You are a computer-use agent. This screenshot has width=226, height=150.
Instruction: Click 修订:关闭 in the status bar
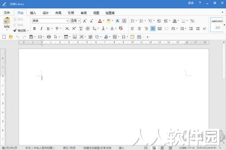69,148
